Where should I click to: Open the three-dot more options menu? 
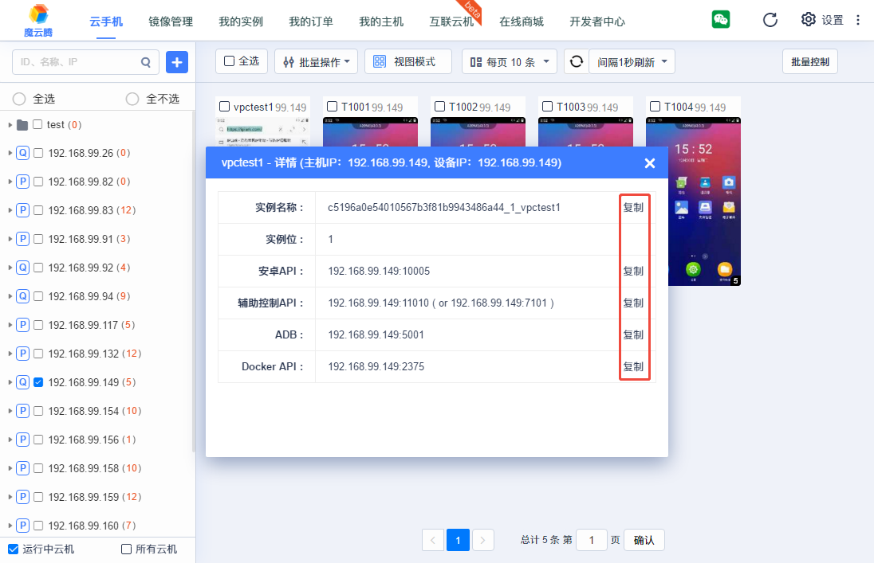pos(858,20)
